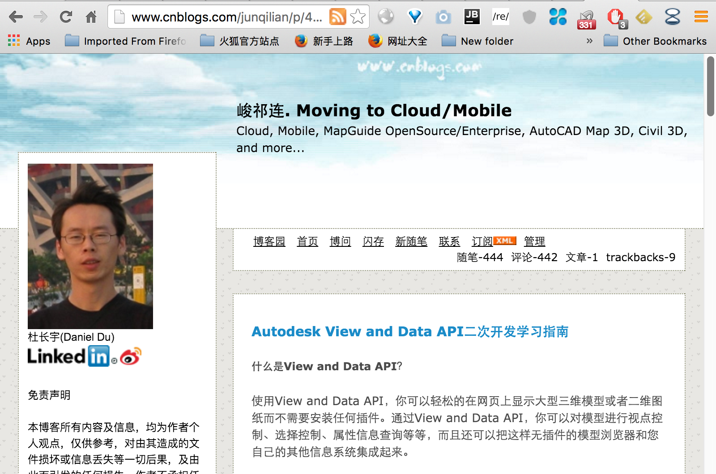Open the article title Autodesk View and Data API二次开发学习指南
716x474 pixels.
coord(410,331)
